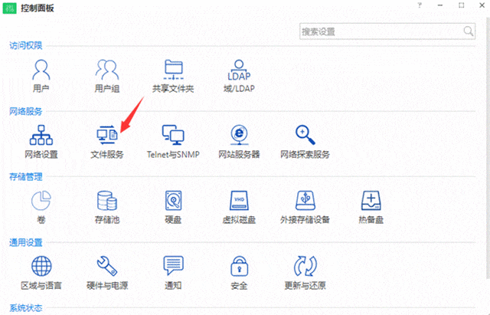
Task: Open 外接存储设备 external storage devices
Action: tap(305, 208)
